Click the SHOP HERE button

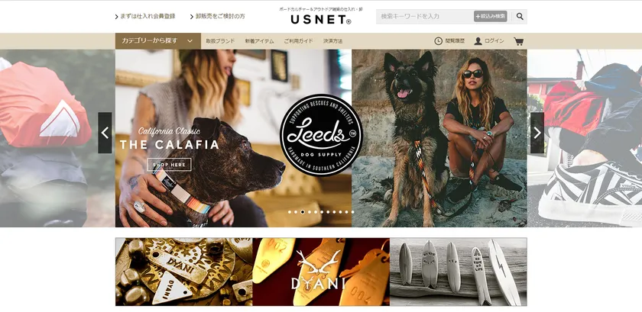tap(169, 165)
